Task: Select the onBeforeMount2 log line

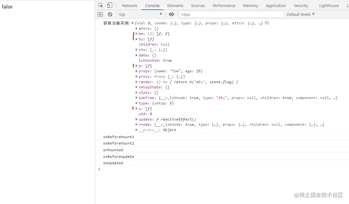Action: coord(118,143)
